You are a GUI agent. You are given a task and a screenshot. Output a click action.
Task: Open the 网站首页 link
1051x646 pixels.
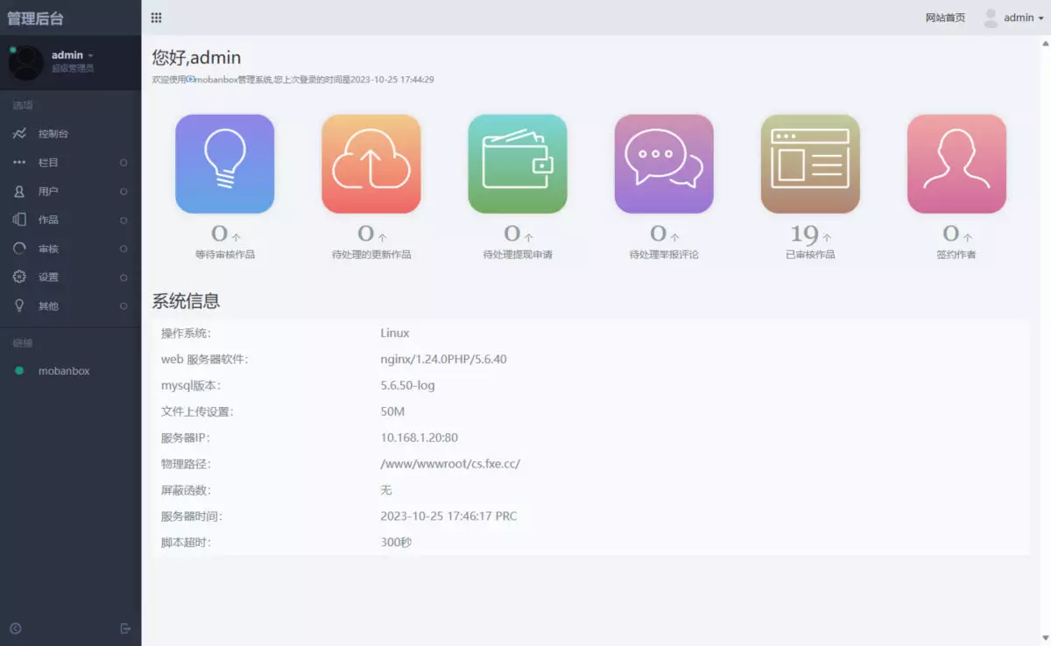pyautogui.click(x=945, y=18)
